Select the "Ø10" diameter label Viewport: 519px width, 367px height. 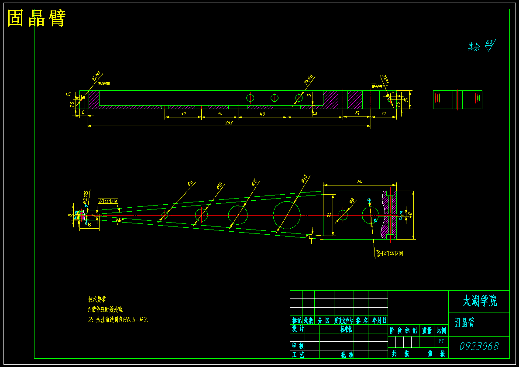click(x=219, y=185)
